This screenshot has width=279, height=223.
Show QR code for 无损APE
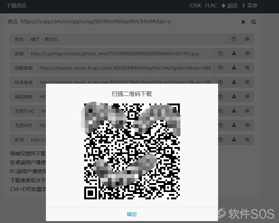(247, 125)
